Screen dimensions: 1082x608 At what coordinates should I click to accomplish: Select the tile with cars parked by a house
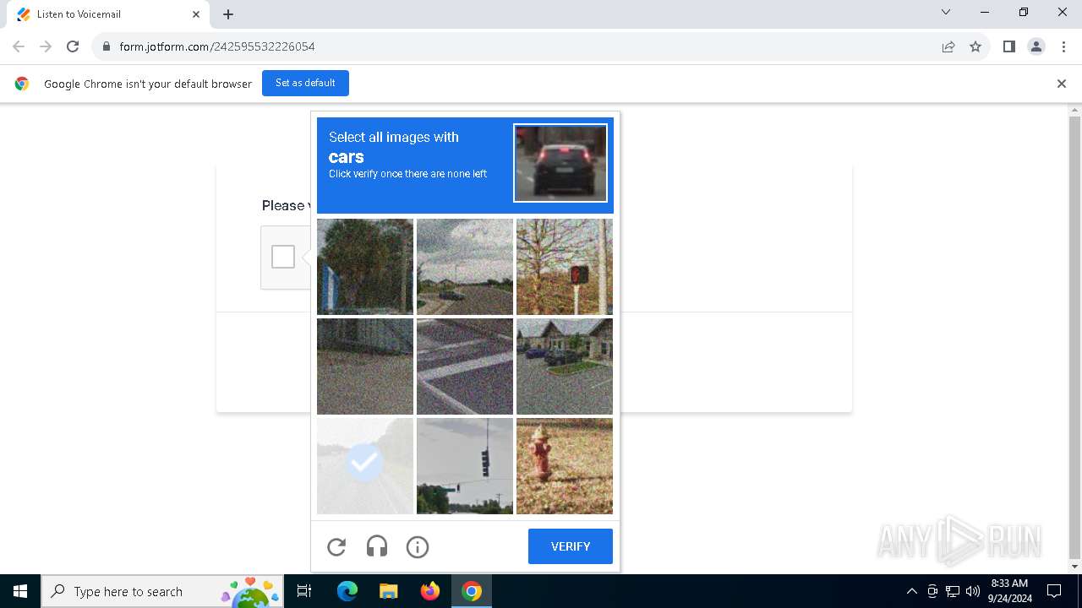click(x=565, y=366)
